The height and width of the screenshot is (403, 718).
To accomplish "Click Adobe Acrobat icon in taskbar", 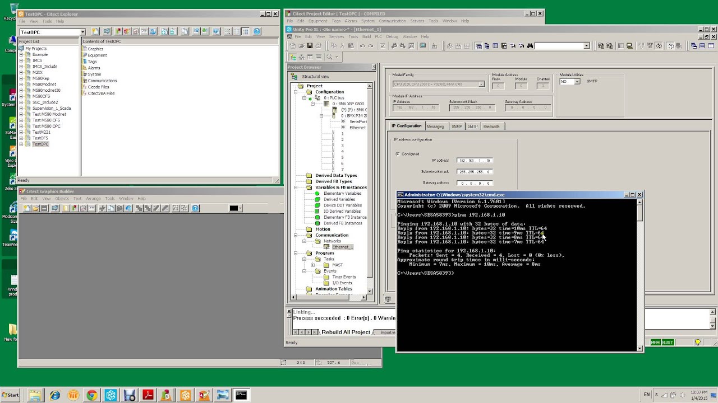I will (x=148, y=395).
